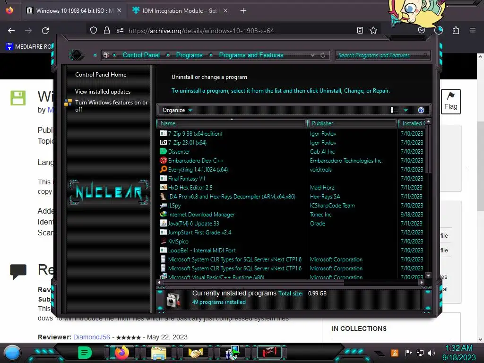484x363 pixels.
Task: Expand the Programs breadcrumb separator
Action: click(211, 55)
